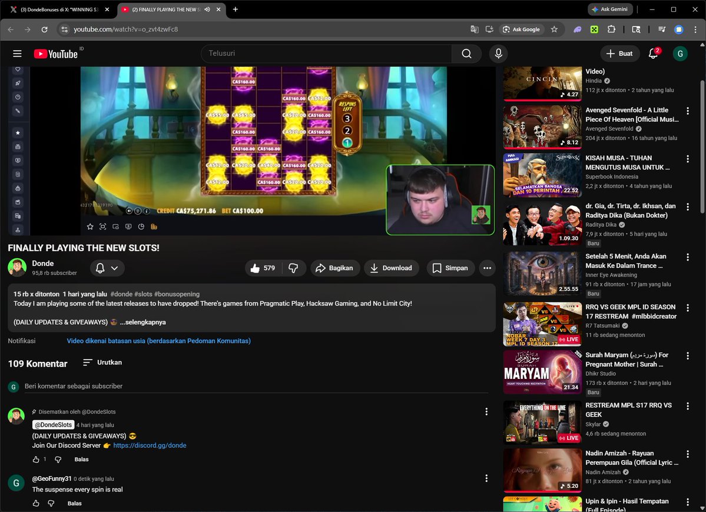
Task: Dislike the video with thumbs down
Action: click(x=294, y=268)
